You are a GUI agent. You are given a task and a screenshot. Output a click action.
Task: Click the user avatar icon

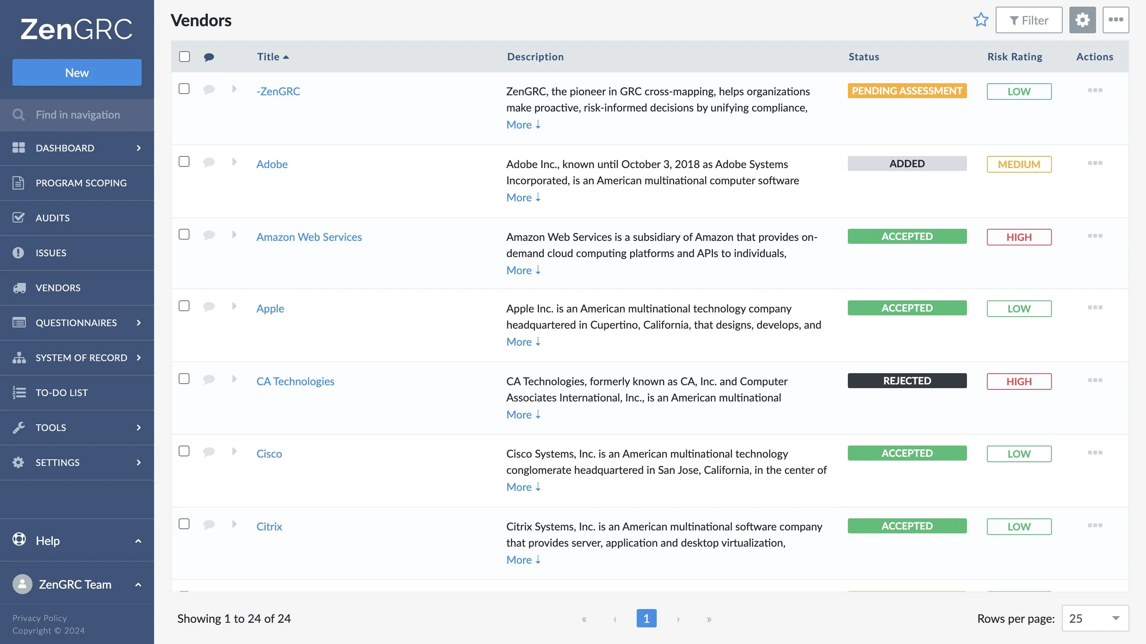[22, 584]
